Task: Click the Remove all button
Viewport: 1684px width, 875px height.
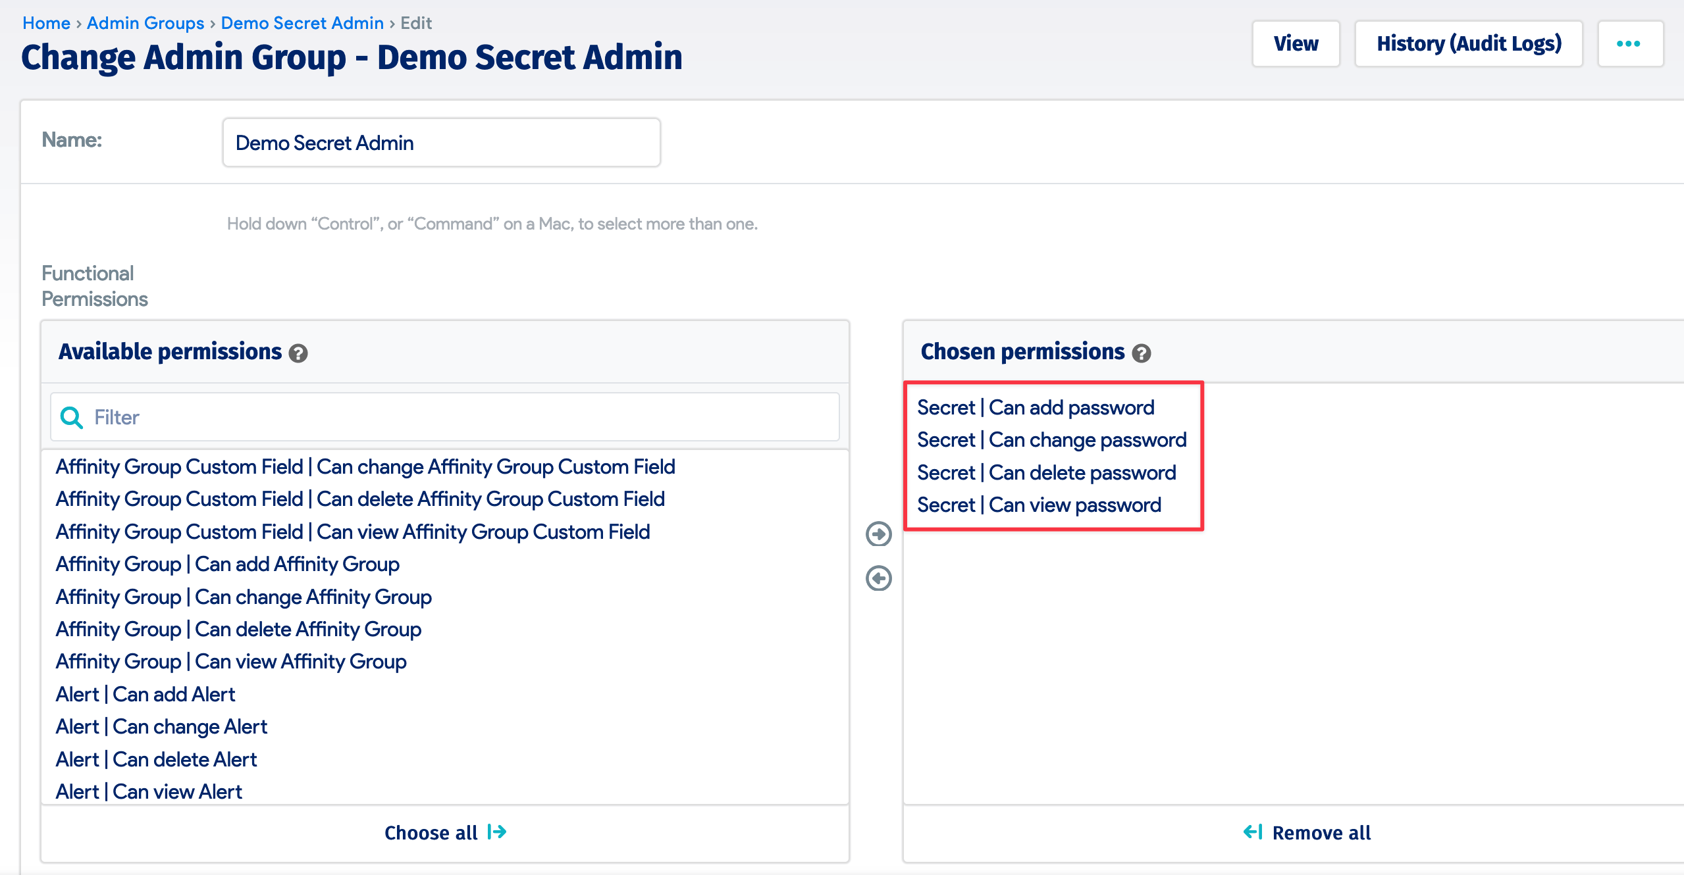Action: (1307, 833)
